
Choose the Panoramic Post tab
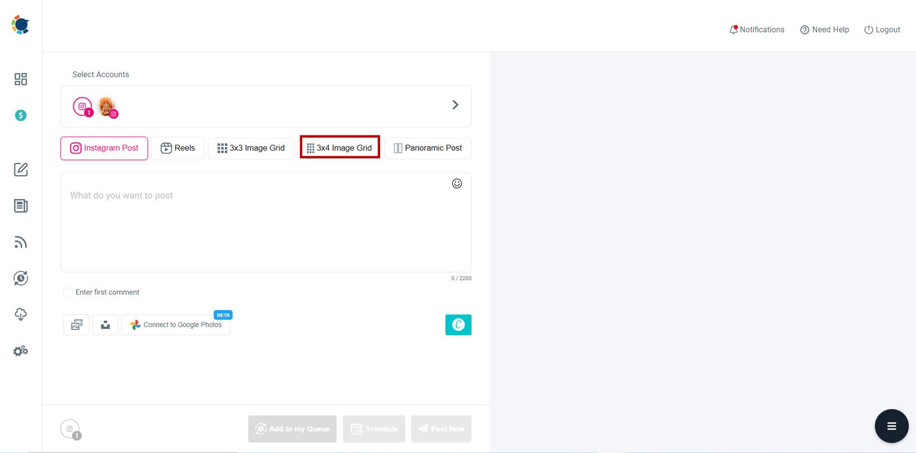(428, 148)
